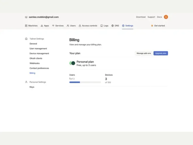Click the Tailscale dots logo icon

pyautogui.click(x=26, y=17)
